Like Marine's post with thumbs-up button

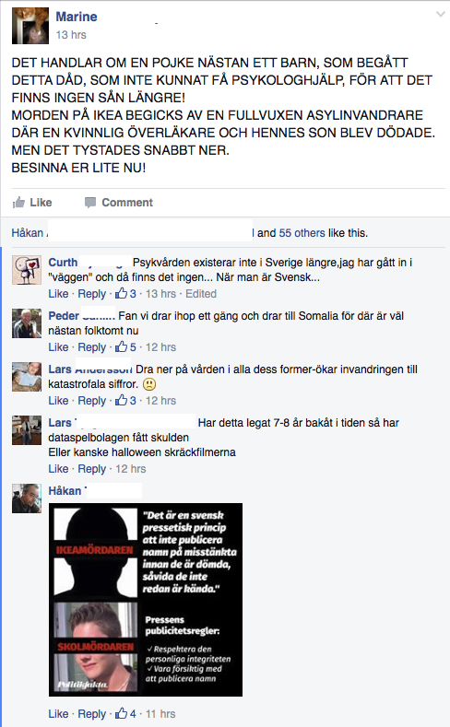coord(32,203)
